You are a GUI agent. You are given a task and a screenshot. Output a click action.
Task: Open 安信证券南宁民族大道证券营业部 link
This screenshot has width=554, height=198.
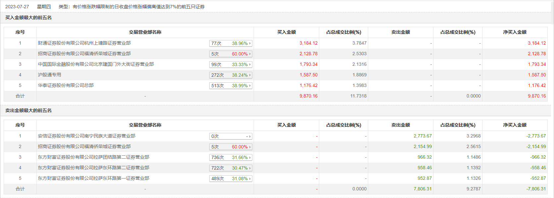pos(86,136)
